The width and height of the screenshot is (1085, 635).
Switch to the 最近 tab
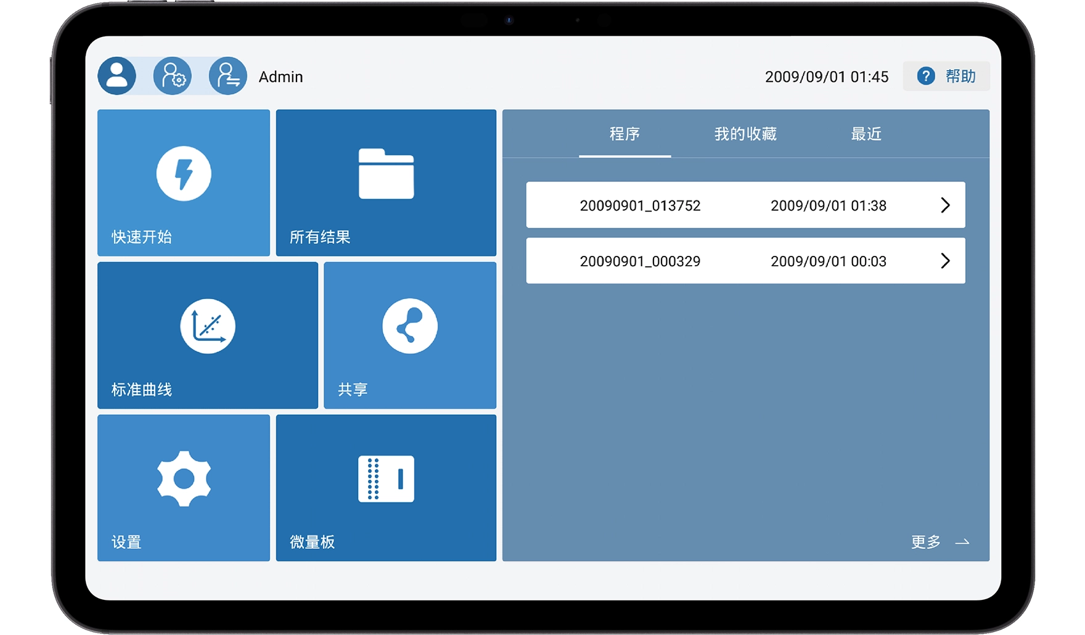point(866,134)
